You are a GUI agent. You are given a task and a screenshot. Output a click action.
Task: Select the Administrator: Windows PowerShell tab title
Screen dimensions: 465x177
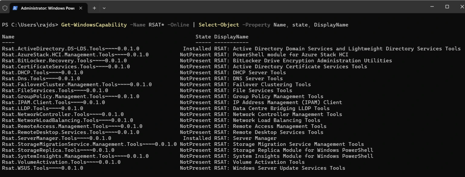(48, 8)
